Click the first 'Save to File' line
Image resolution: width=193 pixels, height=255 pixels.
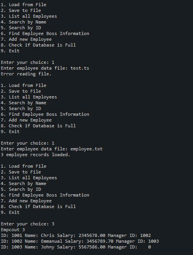tap(21, 10)
